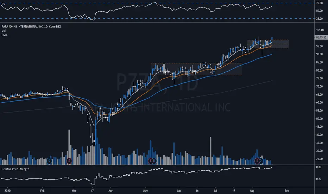
Task: Click the RSI scale 75.00 label
Action: click(319, 3)
